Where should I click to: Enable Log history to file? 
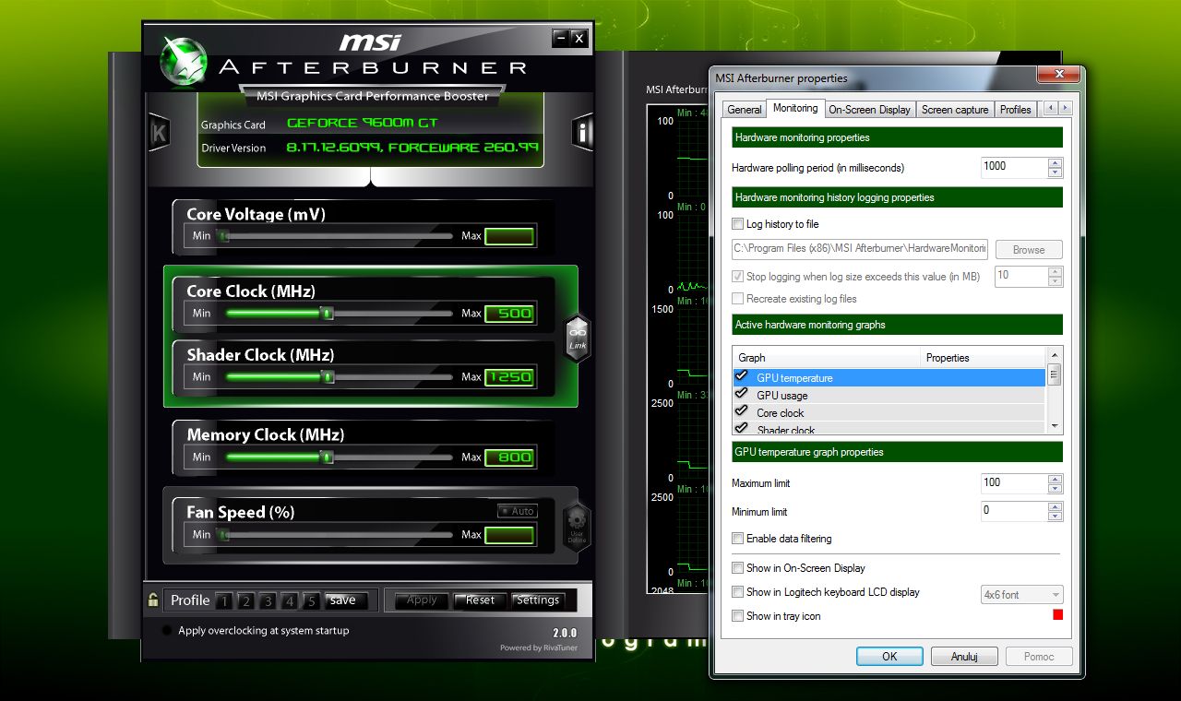pos(738,224)
